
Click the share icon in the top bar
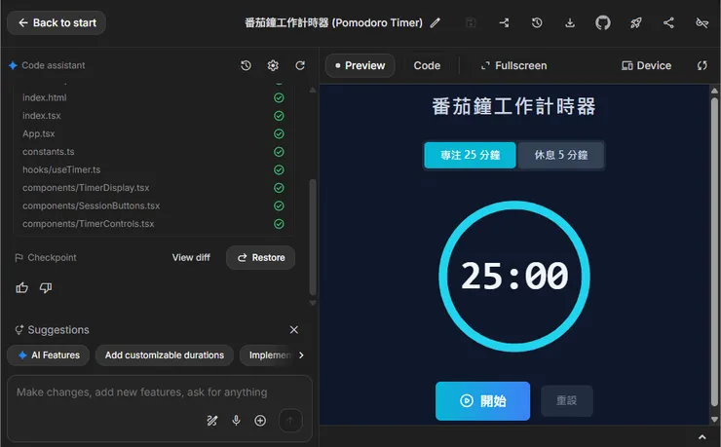click(668, 23)
